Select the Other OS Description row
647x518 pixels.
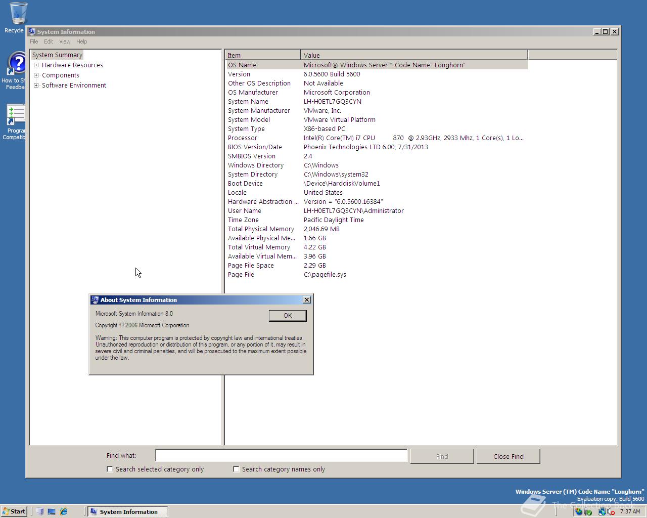377,83
